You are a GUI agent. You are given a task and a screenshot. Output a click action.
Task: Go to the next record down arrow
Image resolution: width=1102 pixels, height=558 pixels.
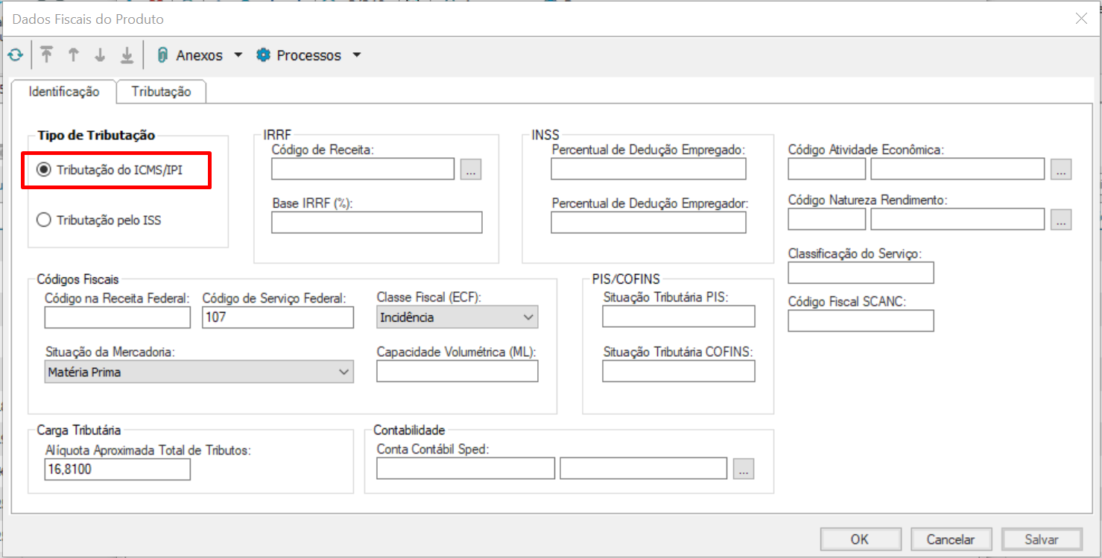click(100, 55)
